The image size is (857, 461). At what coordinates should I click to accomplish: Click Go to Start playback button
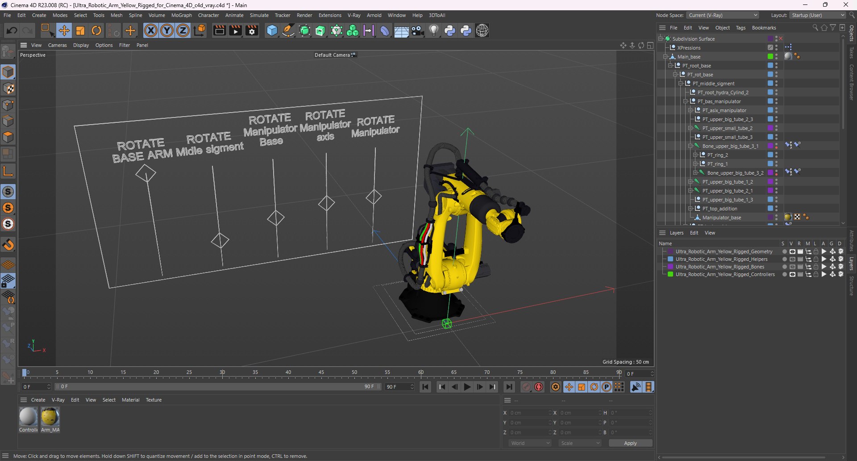pyautogui.click(x=425, y=387)
